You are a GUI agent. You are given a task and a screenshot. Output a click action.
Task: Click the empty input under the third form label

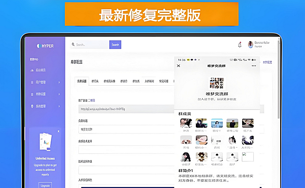click(127, 150)
